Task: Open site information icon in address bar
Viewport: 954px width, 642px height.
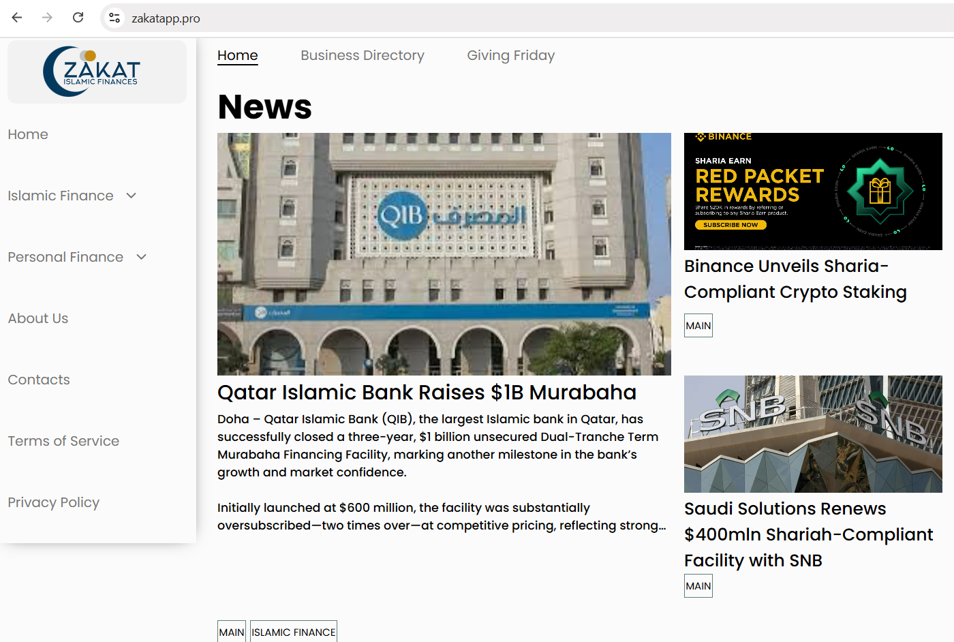Action: tap(114, 18)
